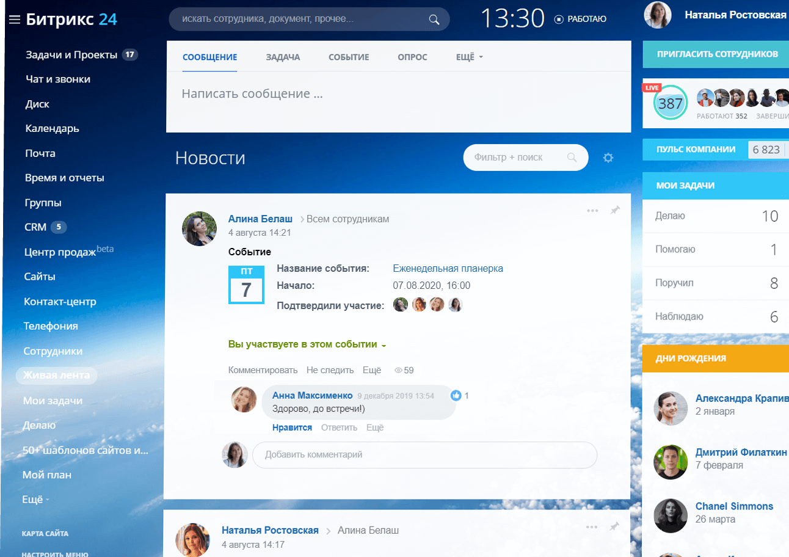The height and width of the screenshot is (557, 789).
Task: Open the three-dots menu on Алина Белаш post
Action: (592, 211)
